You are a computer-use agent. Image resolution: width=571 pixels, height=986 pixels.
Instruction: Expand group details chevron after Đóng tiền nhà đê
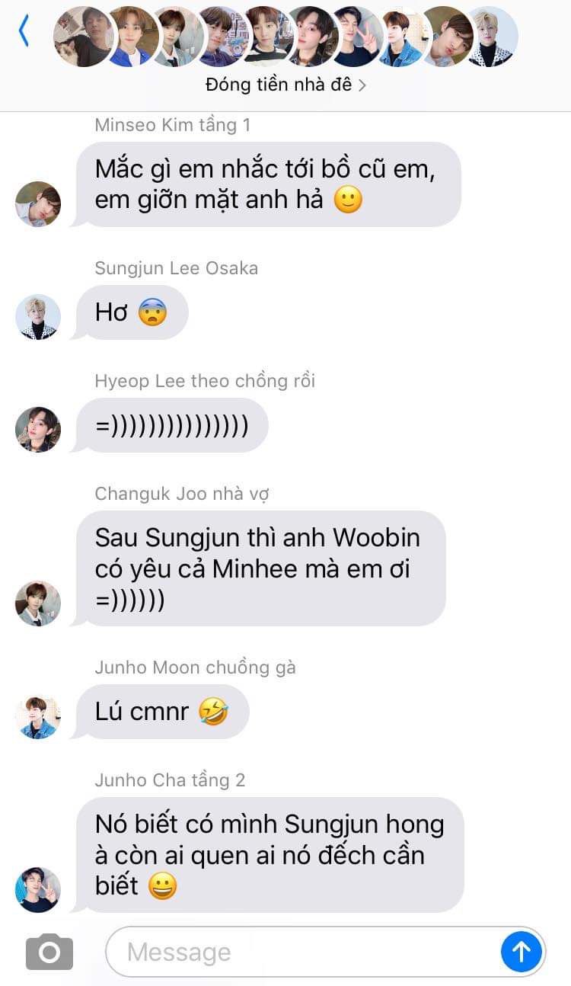point(362,85)
